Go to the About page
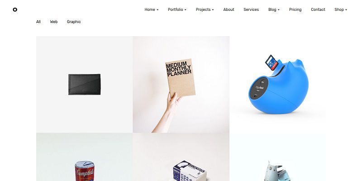The width and height of the screenshot is (362, 181). [x=229, y=10]
